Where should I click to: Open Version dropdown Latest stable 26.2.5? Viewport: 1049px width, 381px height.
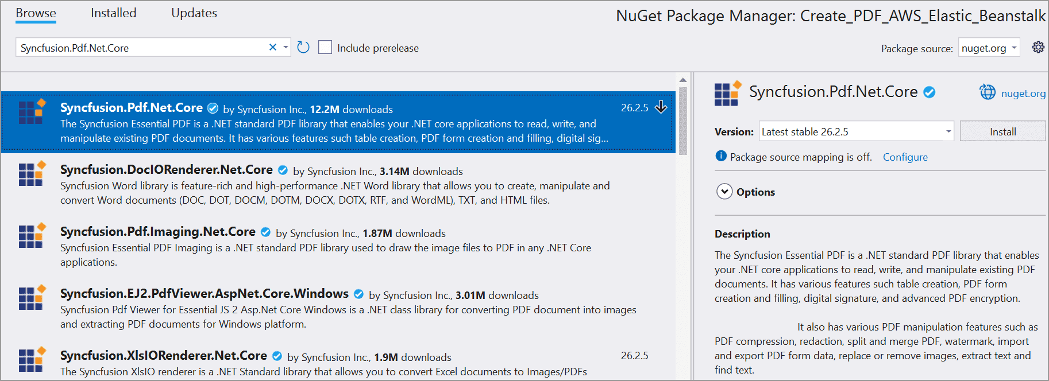click(856, 131)
